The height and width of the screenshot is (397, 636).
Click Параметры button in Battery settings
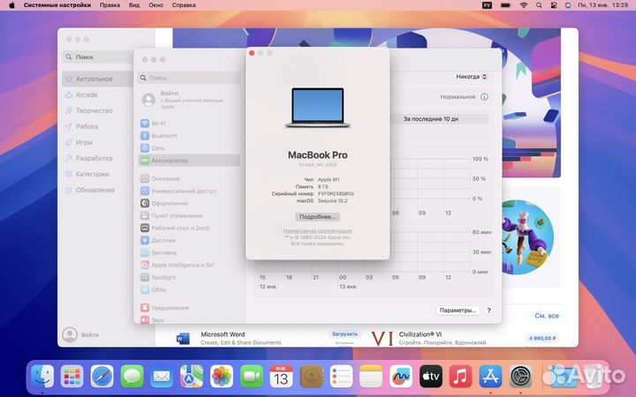(458, 311)
